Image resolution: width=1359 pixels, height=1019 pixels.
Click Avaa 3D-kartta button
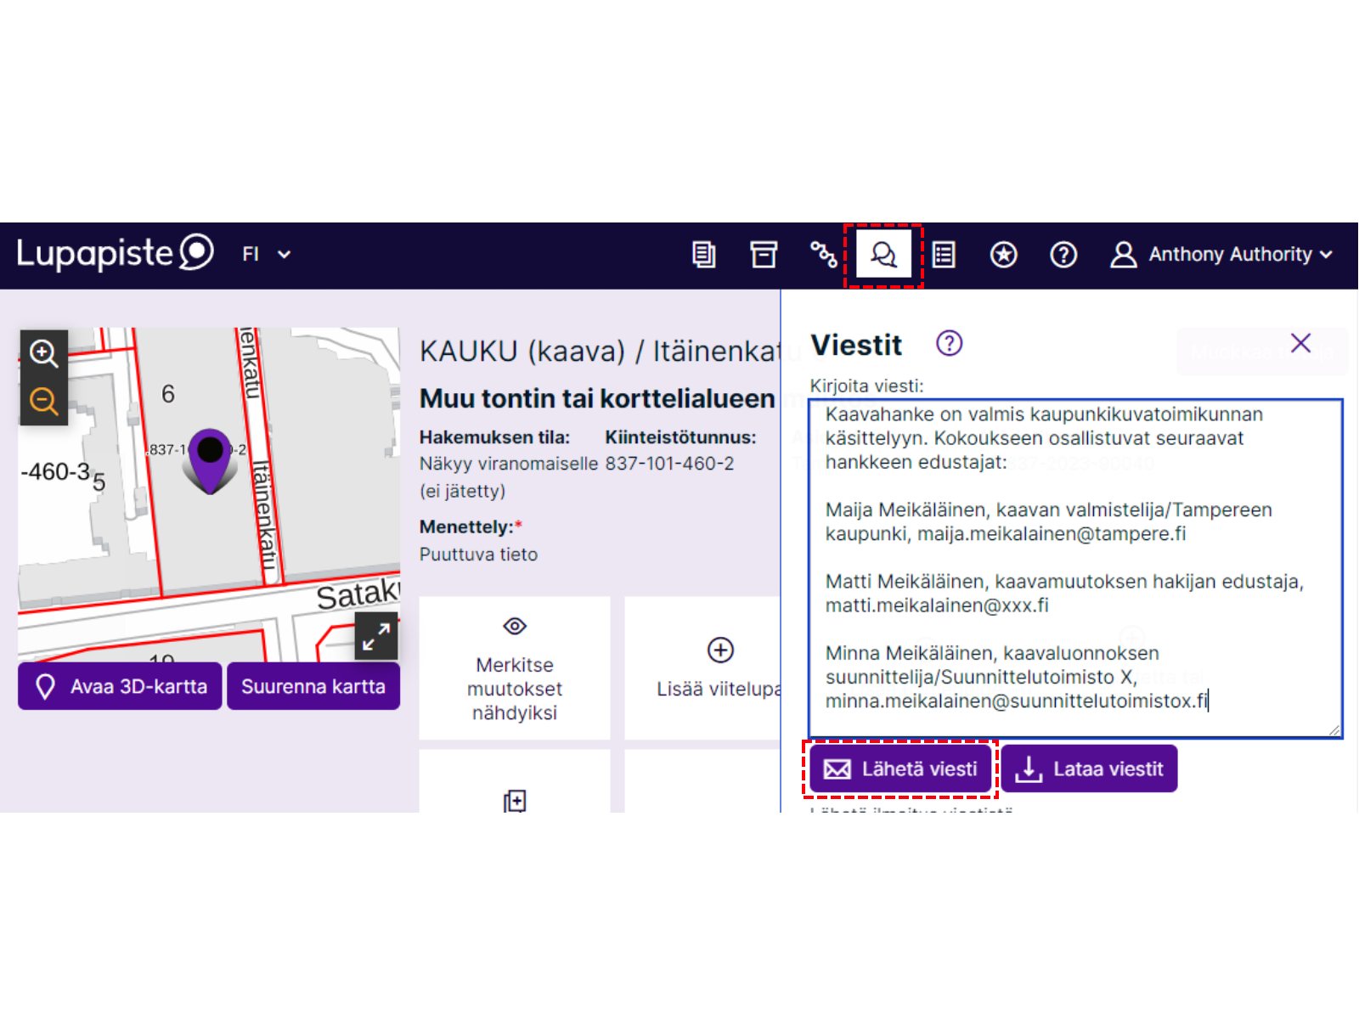pyautogui.click(x=120, y=686)
